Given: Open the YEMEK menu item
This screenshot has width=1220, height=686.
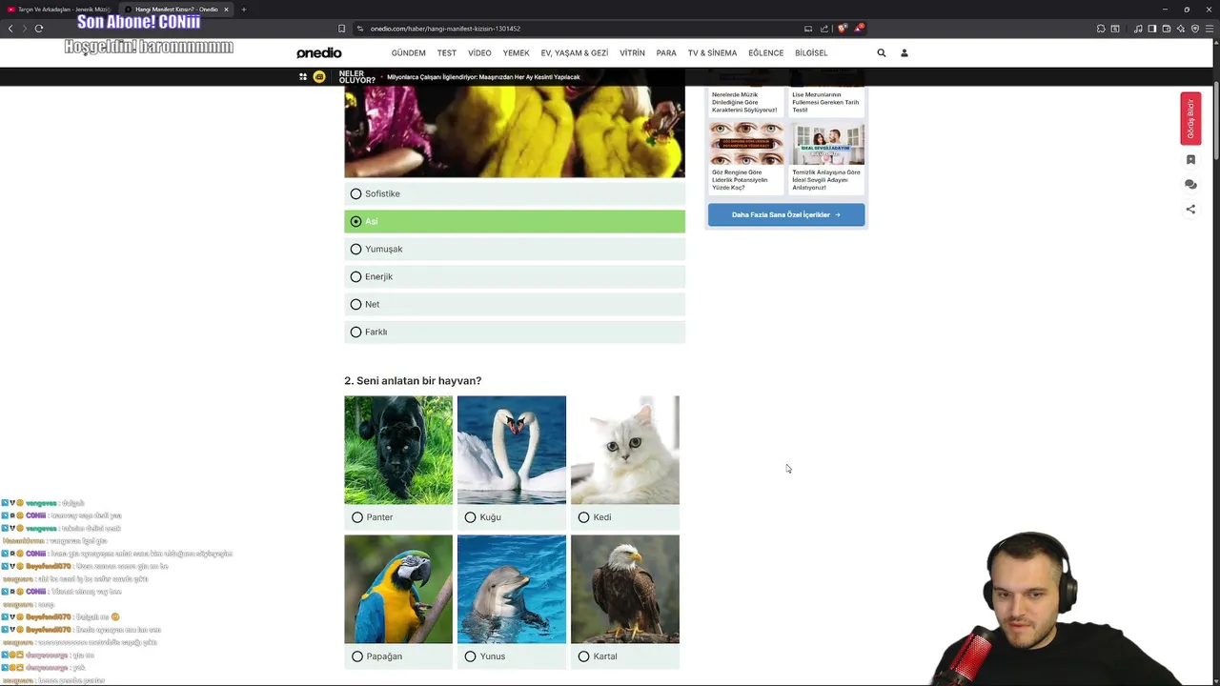Looking at the screenshot, I should click(x=516, y=53).
